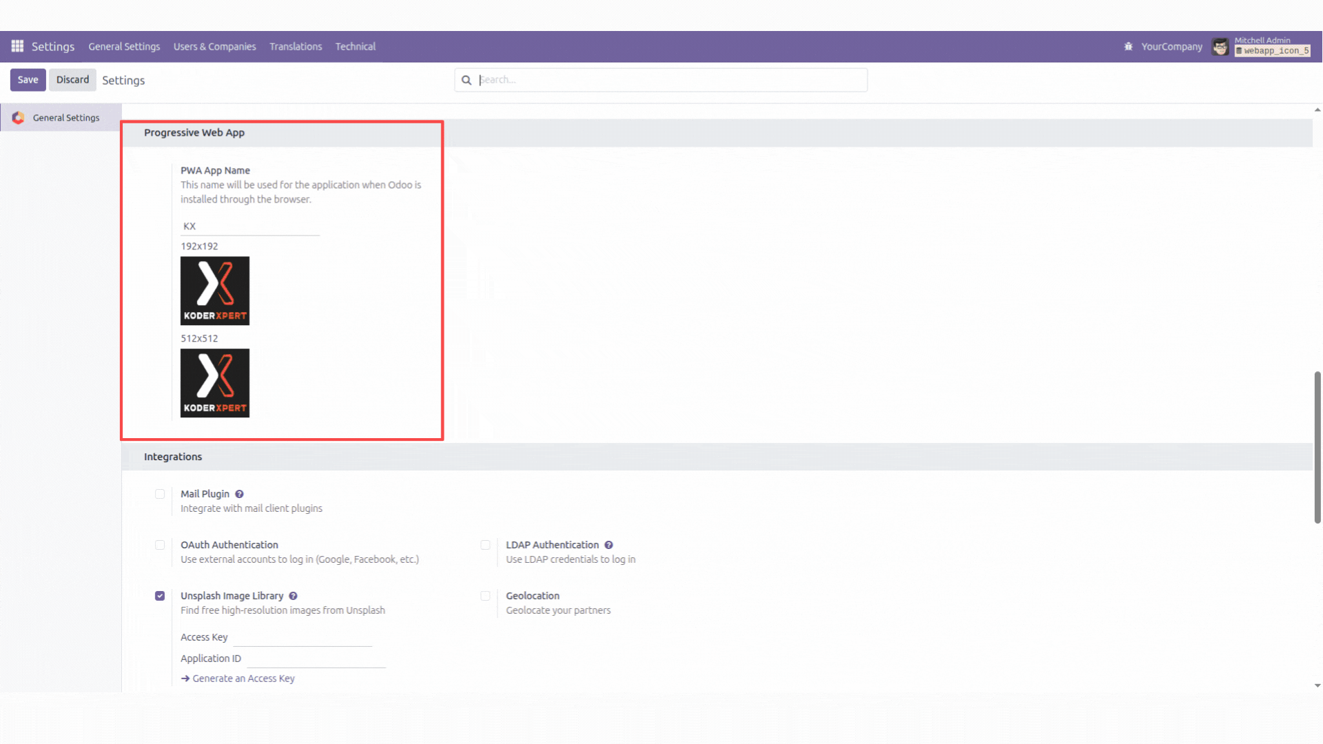
Task: Open the Users & Companies menu
Action: click(214, 46)
